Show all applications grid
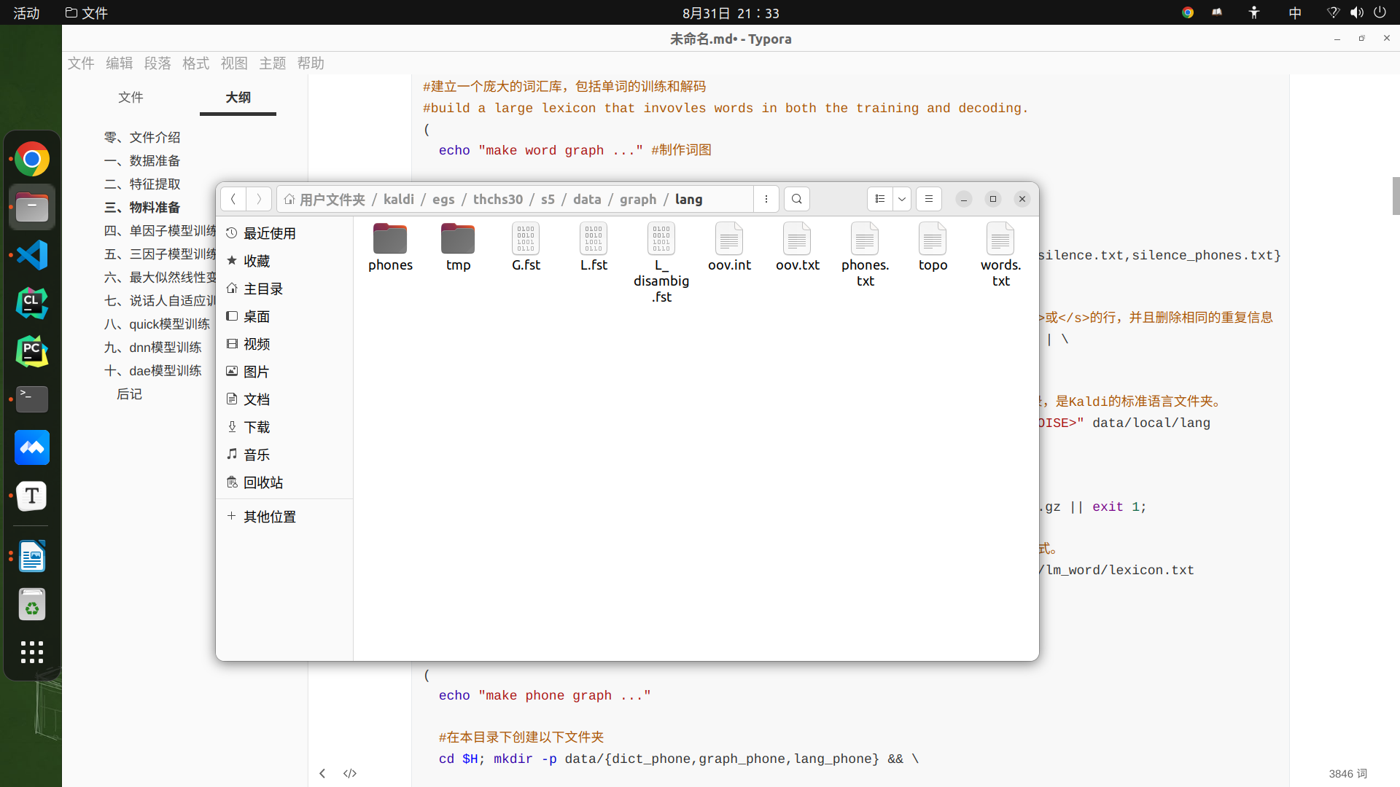Screen dimensions: 1400x787 [32, 652]
